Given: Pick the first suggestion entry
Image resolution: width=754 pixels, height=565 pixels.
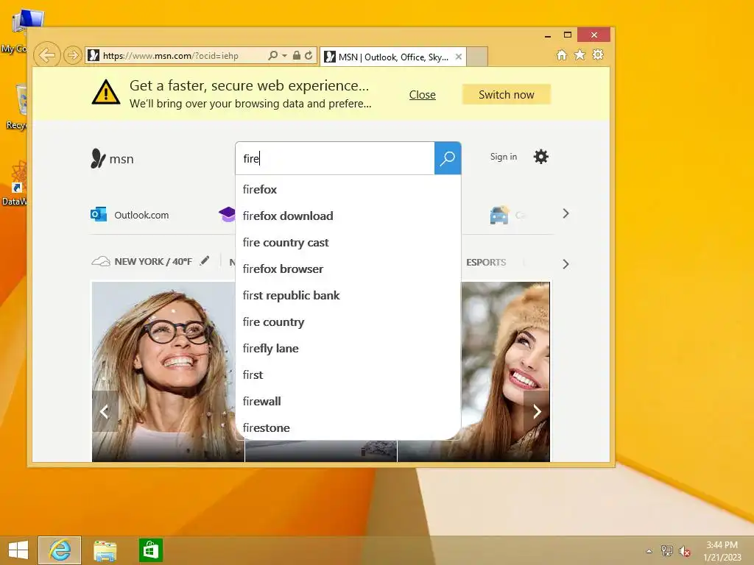Looking at the screenshot, I should point(348,374).
